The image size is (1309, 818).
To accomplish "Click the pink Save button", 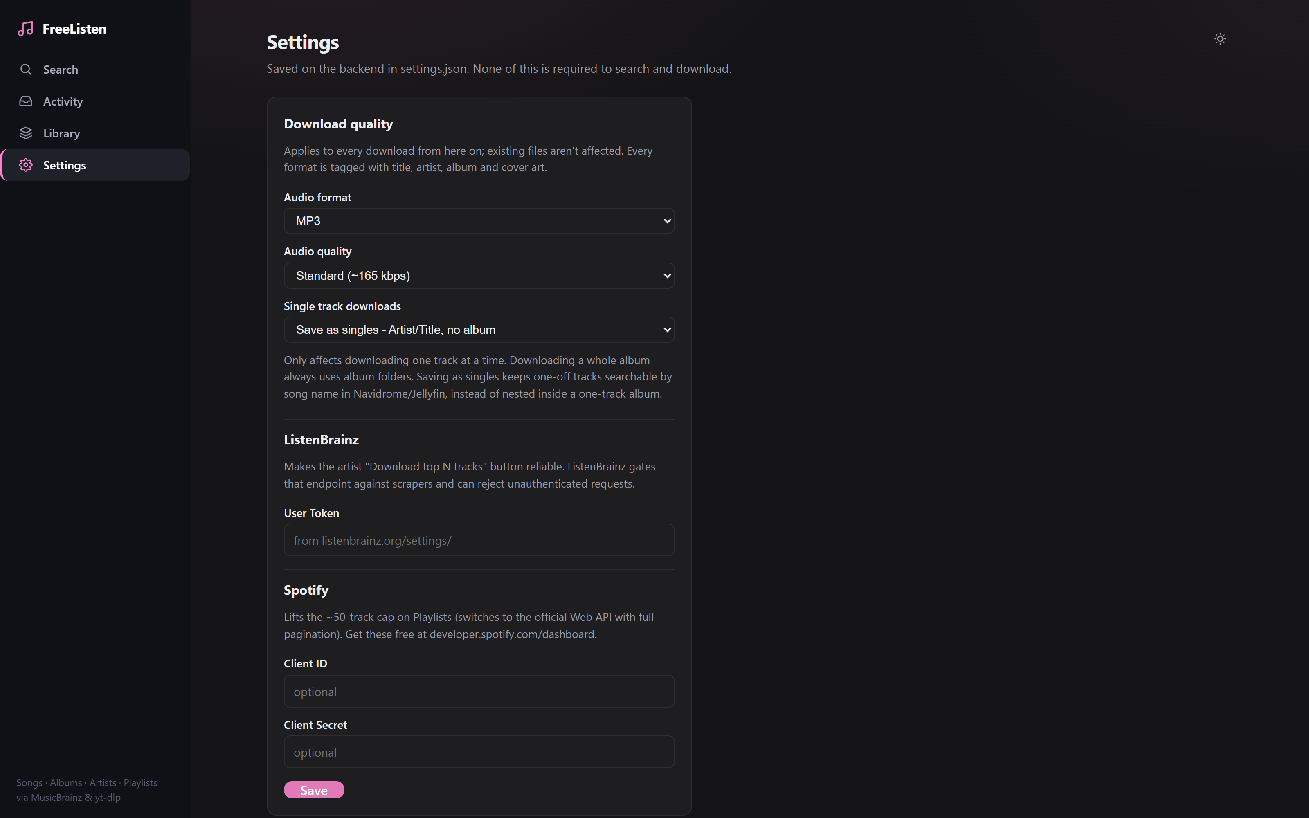I will [314, 790].
